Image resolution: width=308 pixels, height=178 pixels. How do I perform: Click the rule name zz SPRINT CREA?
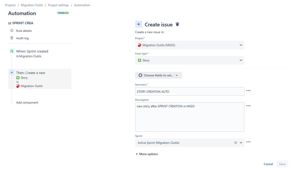(21, 23)
